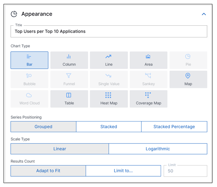Pick the Line chart type

point(109,60)
